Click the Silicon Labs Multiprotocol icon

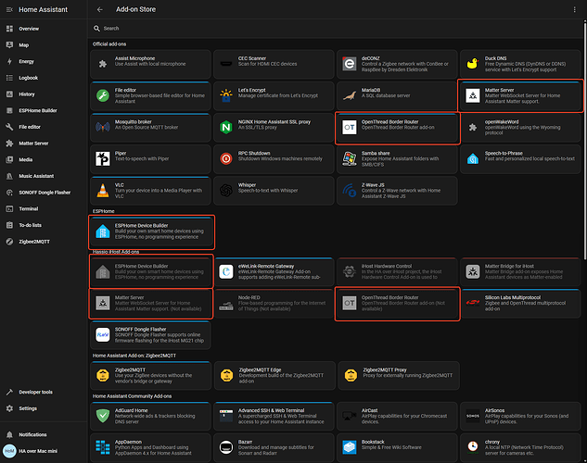coord(473,303)
